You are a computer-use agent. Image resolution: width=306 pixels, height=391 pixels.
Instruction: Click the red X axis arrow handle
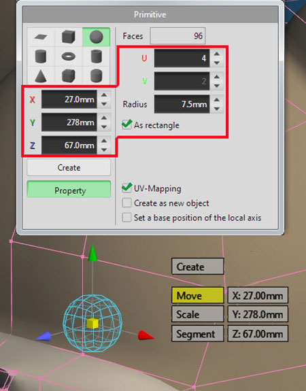146,336
